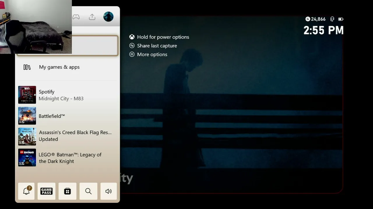
Task: Select the Share last capture hint
Action: click(153, 46)
